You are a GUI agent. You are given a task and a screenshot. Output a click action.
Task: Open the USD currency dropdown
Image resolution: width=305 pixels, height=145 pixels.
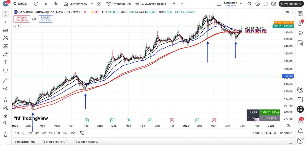[x=288, y=12]
